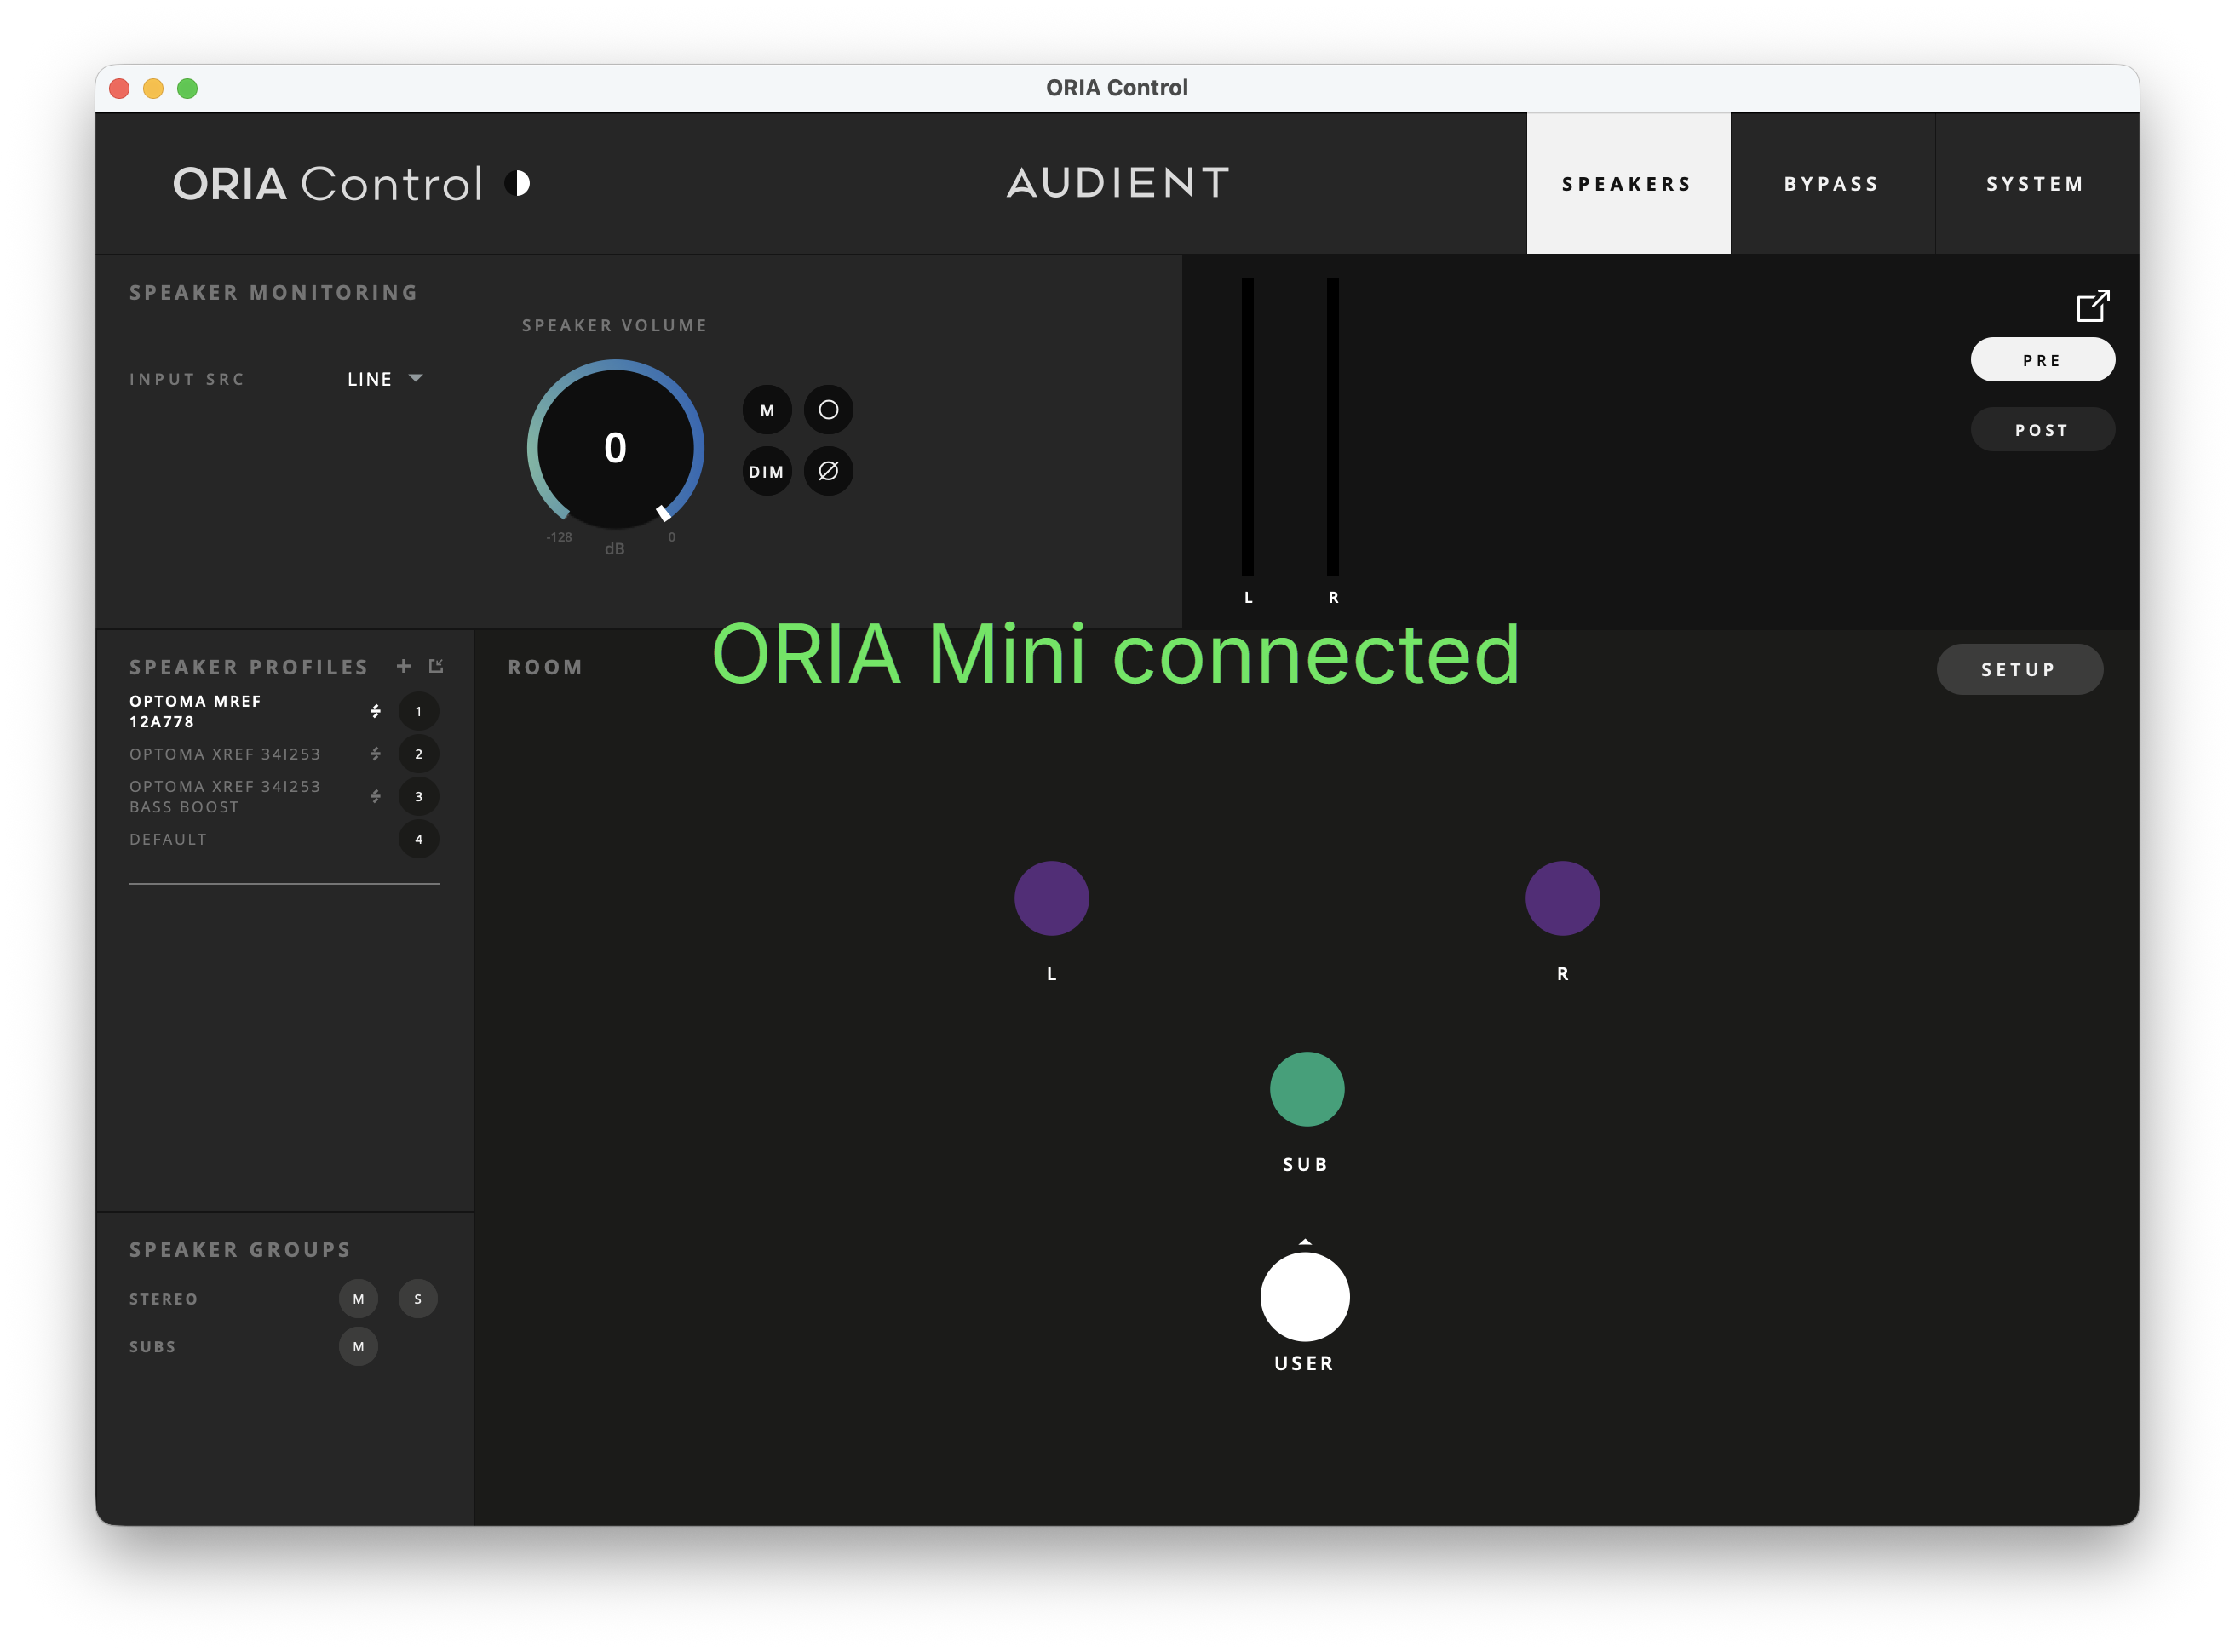2235x1652 pixels.
Task: Click the speaker volume knob
Action: (x=615, y=447)
